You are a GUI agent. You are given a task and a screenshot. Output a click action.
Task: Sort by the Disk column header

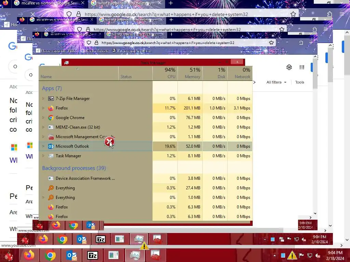(x=215, y=73)
